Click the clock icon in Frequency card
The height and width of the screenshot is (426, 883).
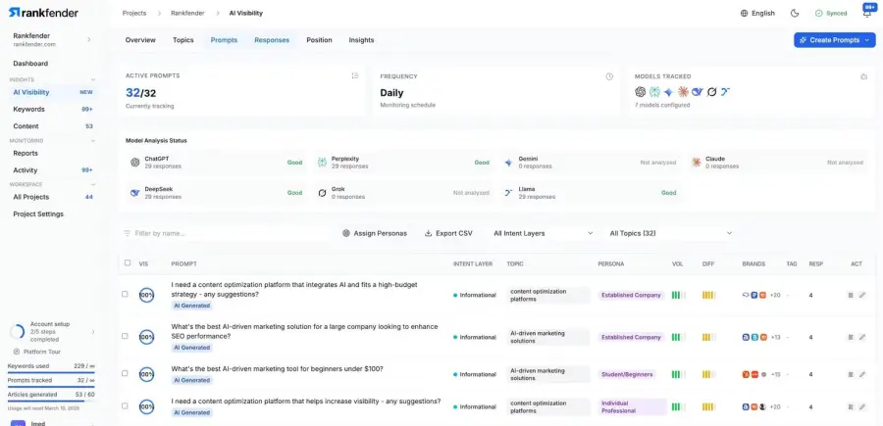coord(609,76)
